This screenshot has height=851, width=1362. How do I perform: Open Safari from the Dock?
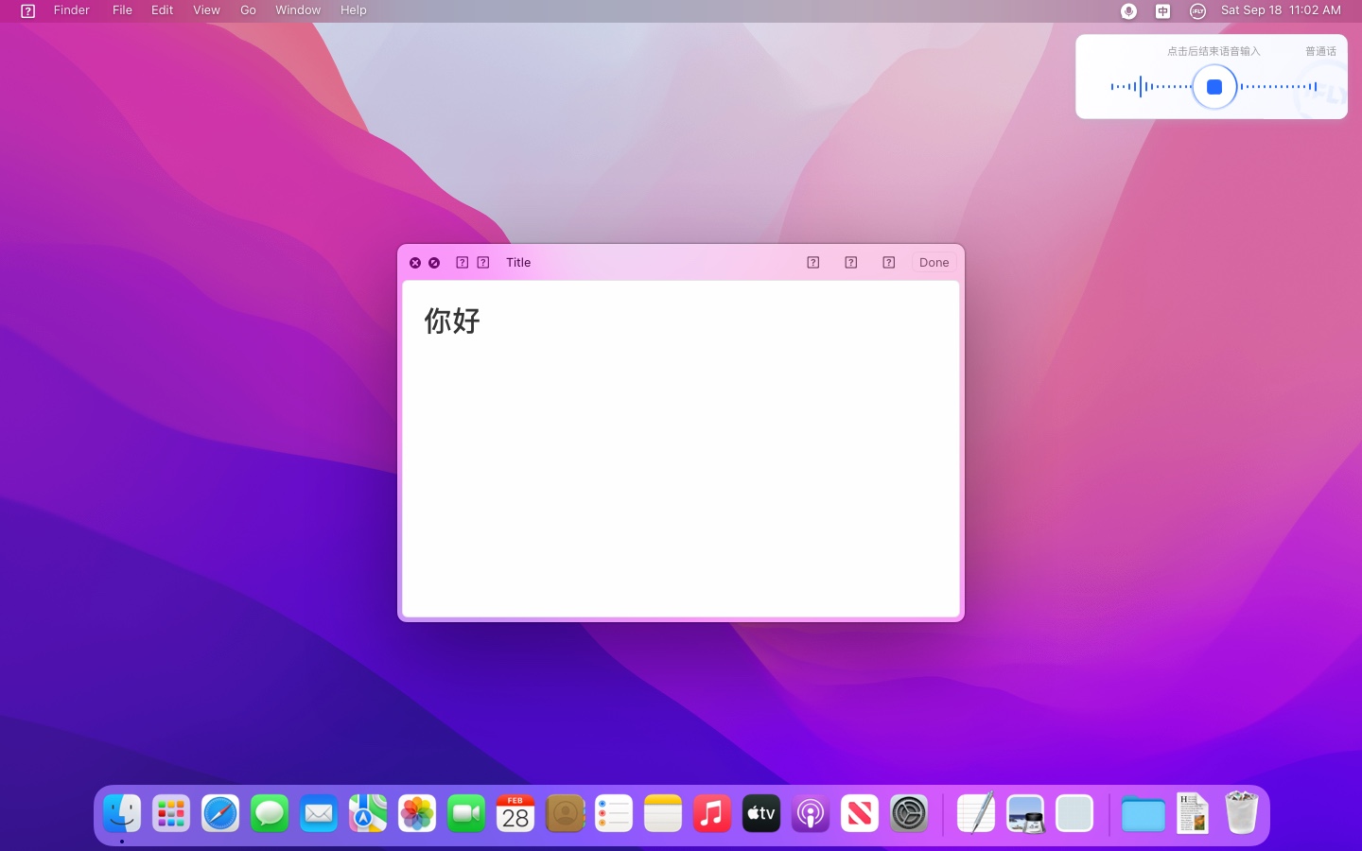point(220,813)
